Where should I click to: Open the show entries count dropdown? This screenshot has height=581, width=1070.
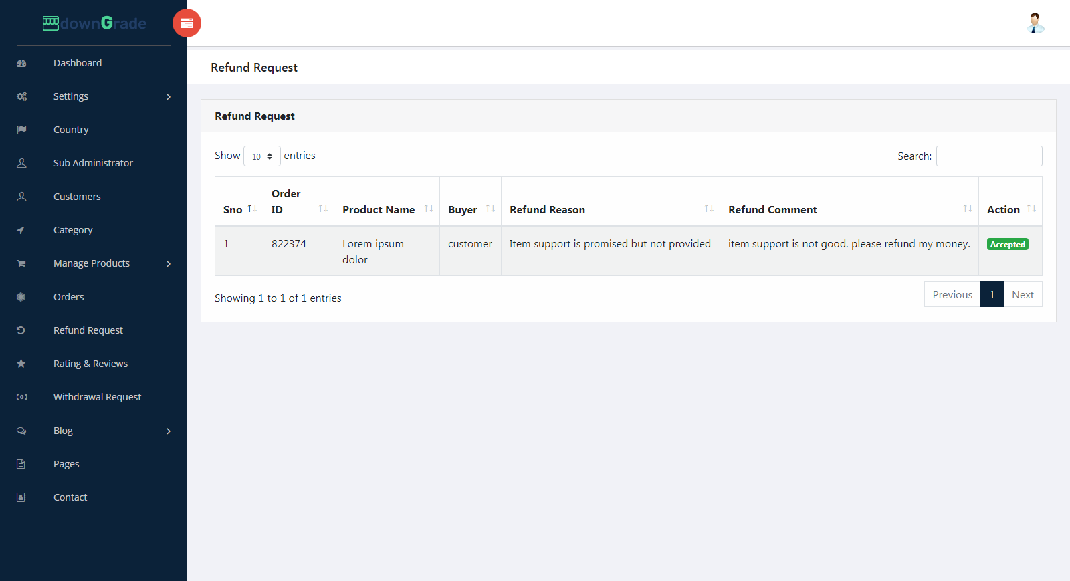coord(261,156)
